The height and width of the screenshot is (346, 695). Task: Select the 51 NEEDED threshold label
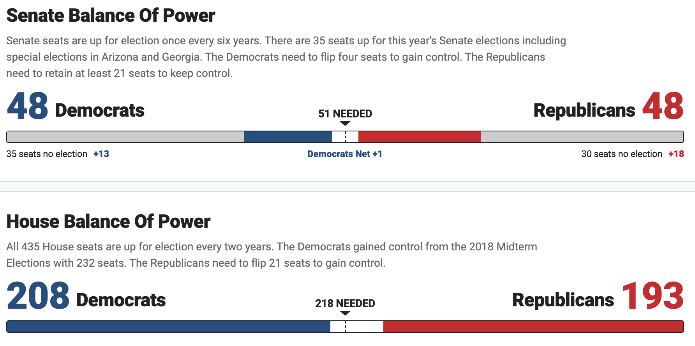click(345, 114)
